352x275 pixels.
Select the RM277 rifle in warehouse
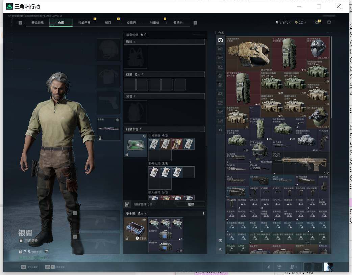301,163
